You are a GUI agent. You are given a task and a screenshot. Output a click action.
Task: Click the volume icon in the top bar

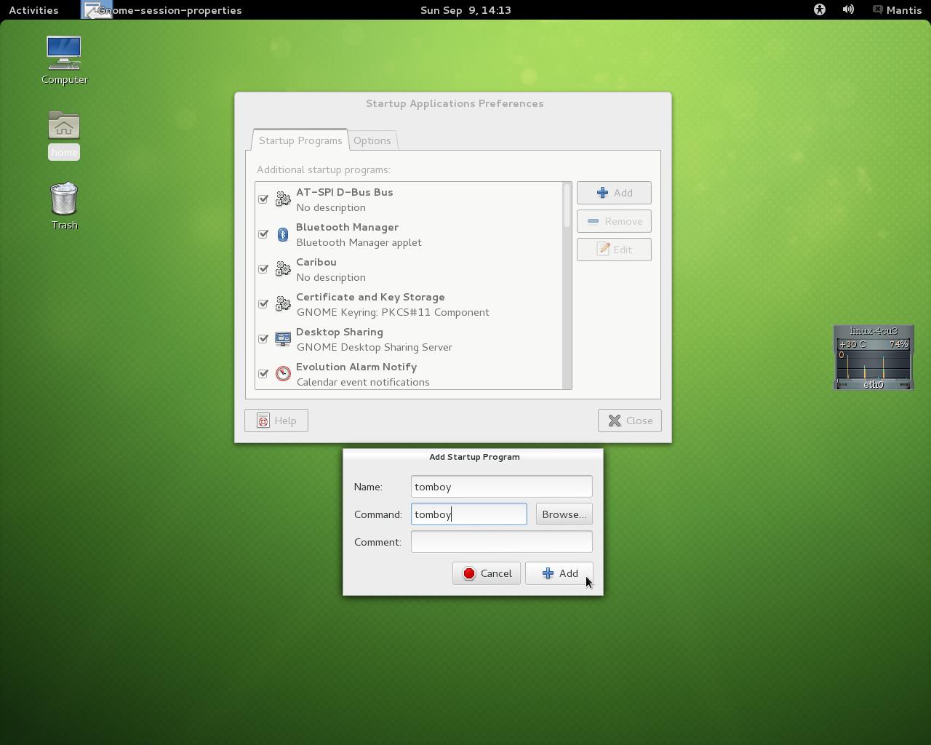point(847,9)
